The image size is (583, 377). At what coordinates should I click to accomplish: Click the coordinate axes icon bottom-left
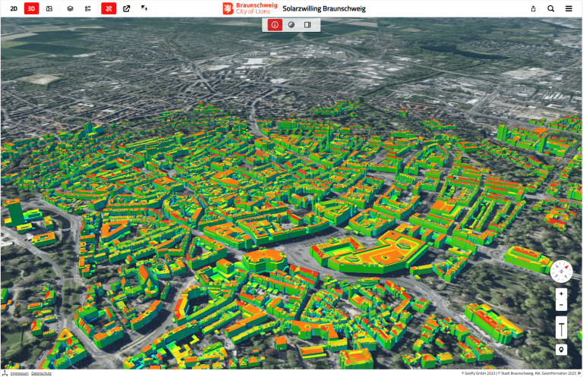[x=5, y=373]
